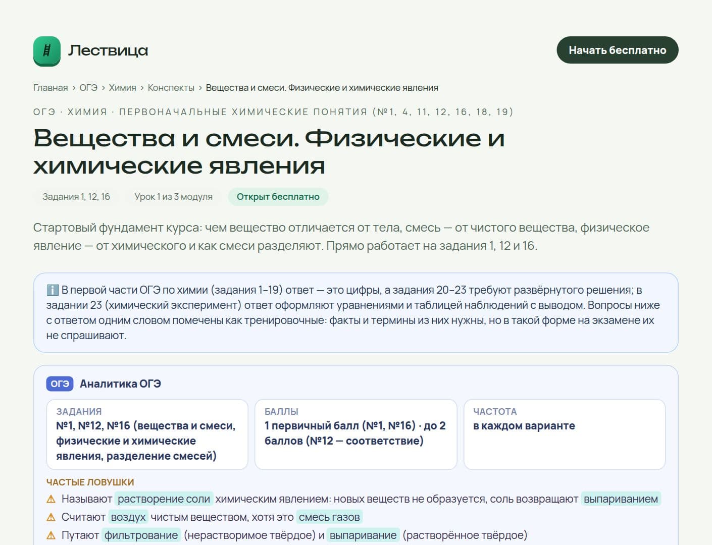
Task: Click highlighted term выпаривание
Action: tap(363, 535)
